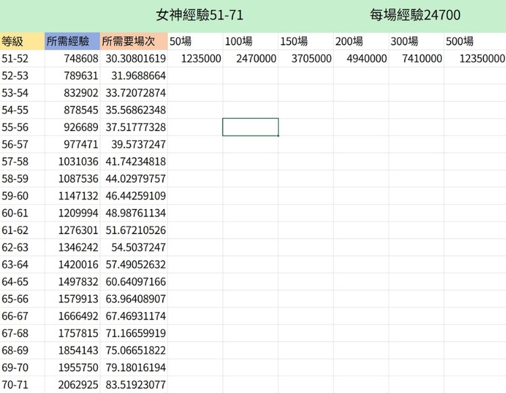Click the experience cell 1031036

[72, 162]
